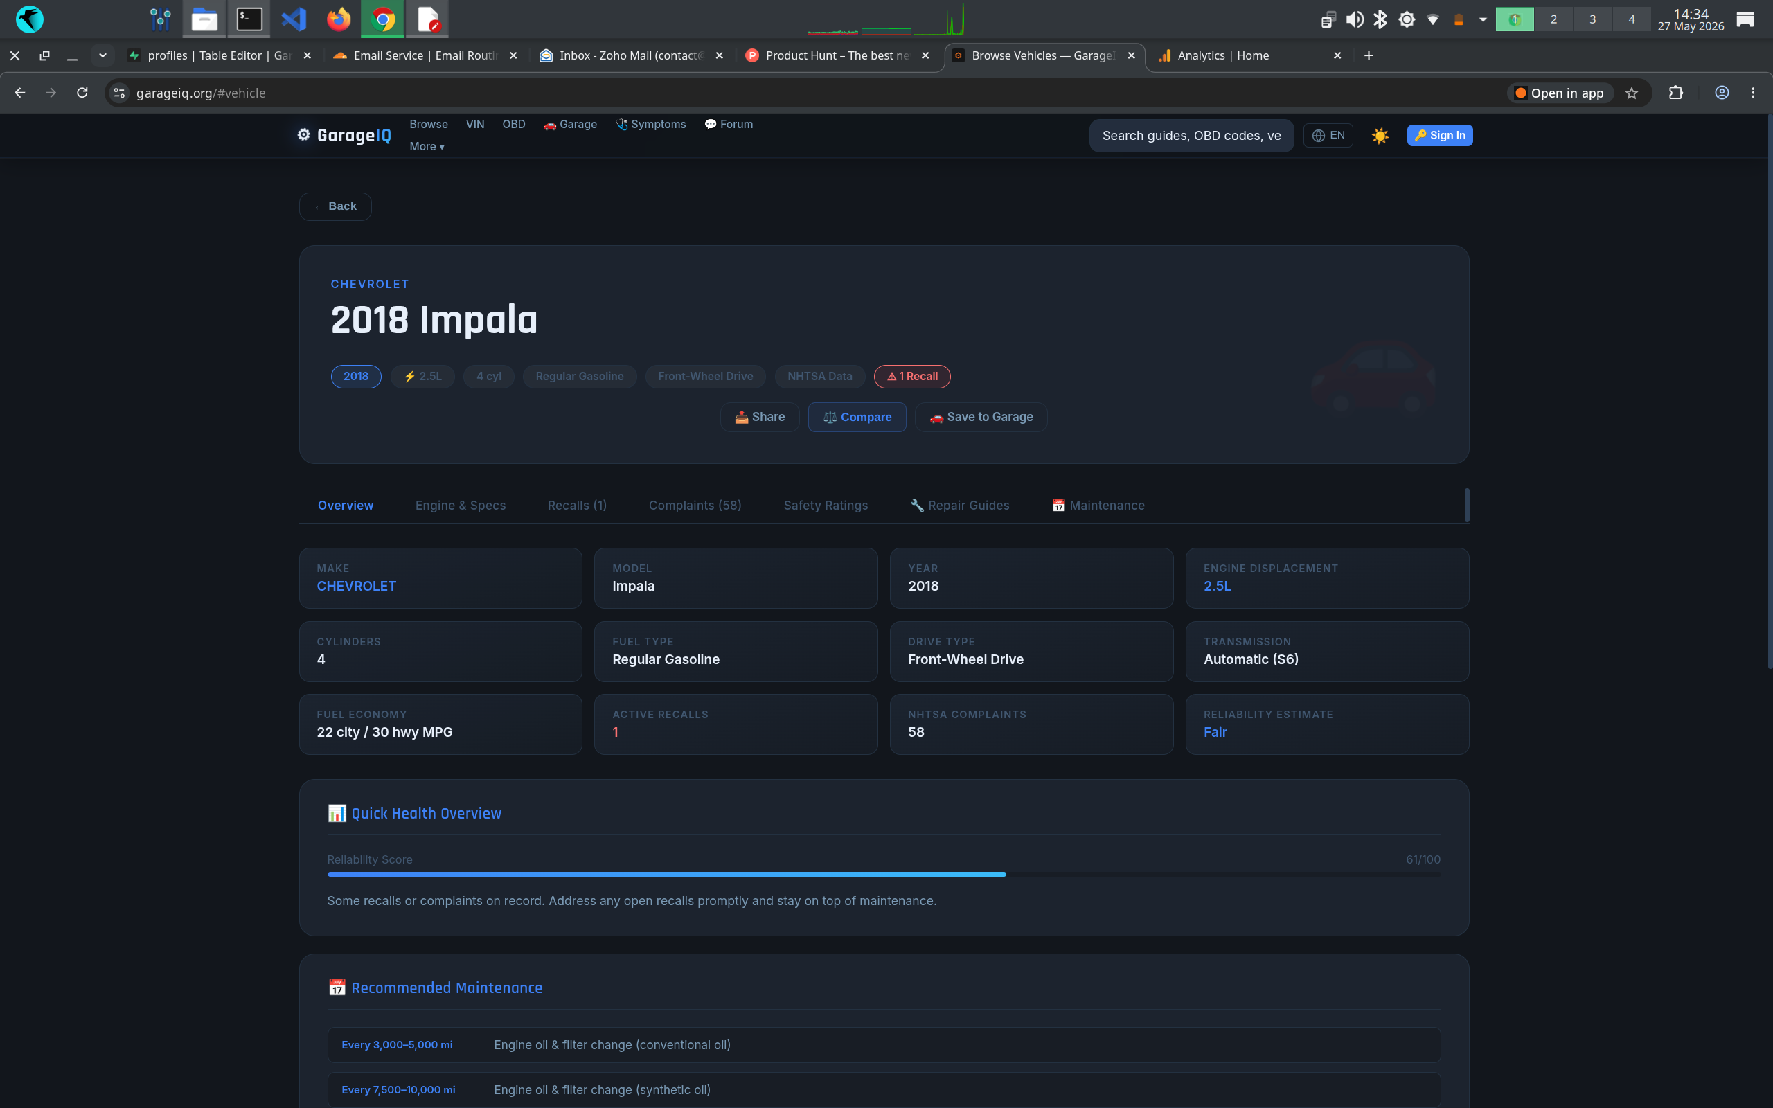Screen dimensions: 1773x1108
Task: Open the file manager from the taskbar
Action: (204, 19)
